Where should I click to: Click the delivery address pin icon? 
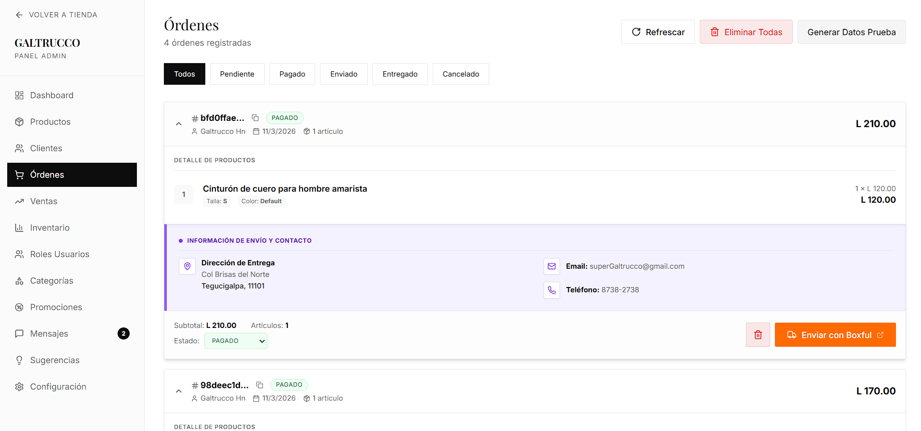click(187, 266)
